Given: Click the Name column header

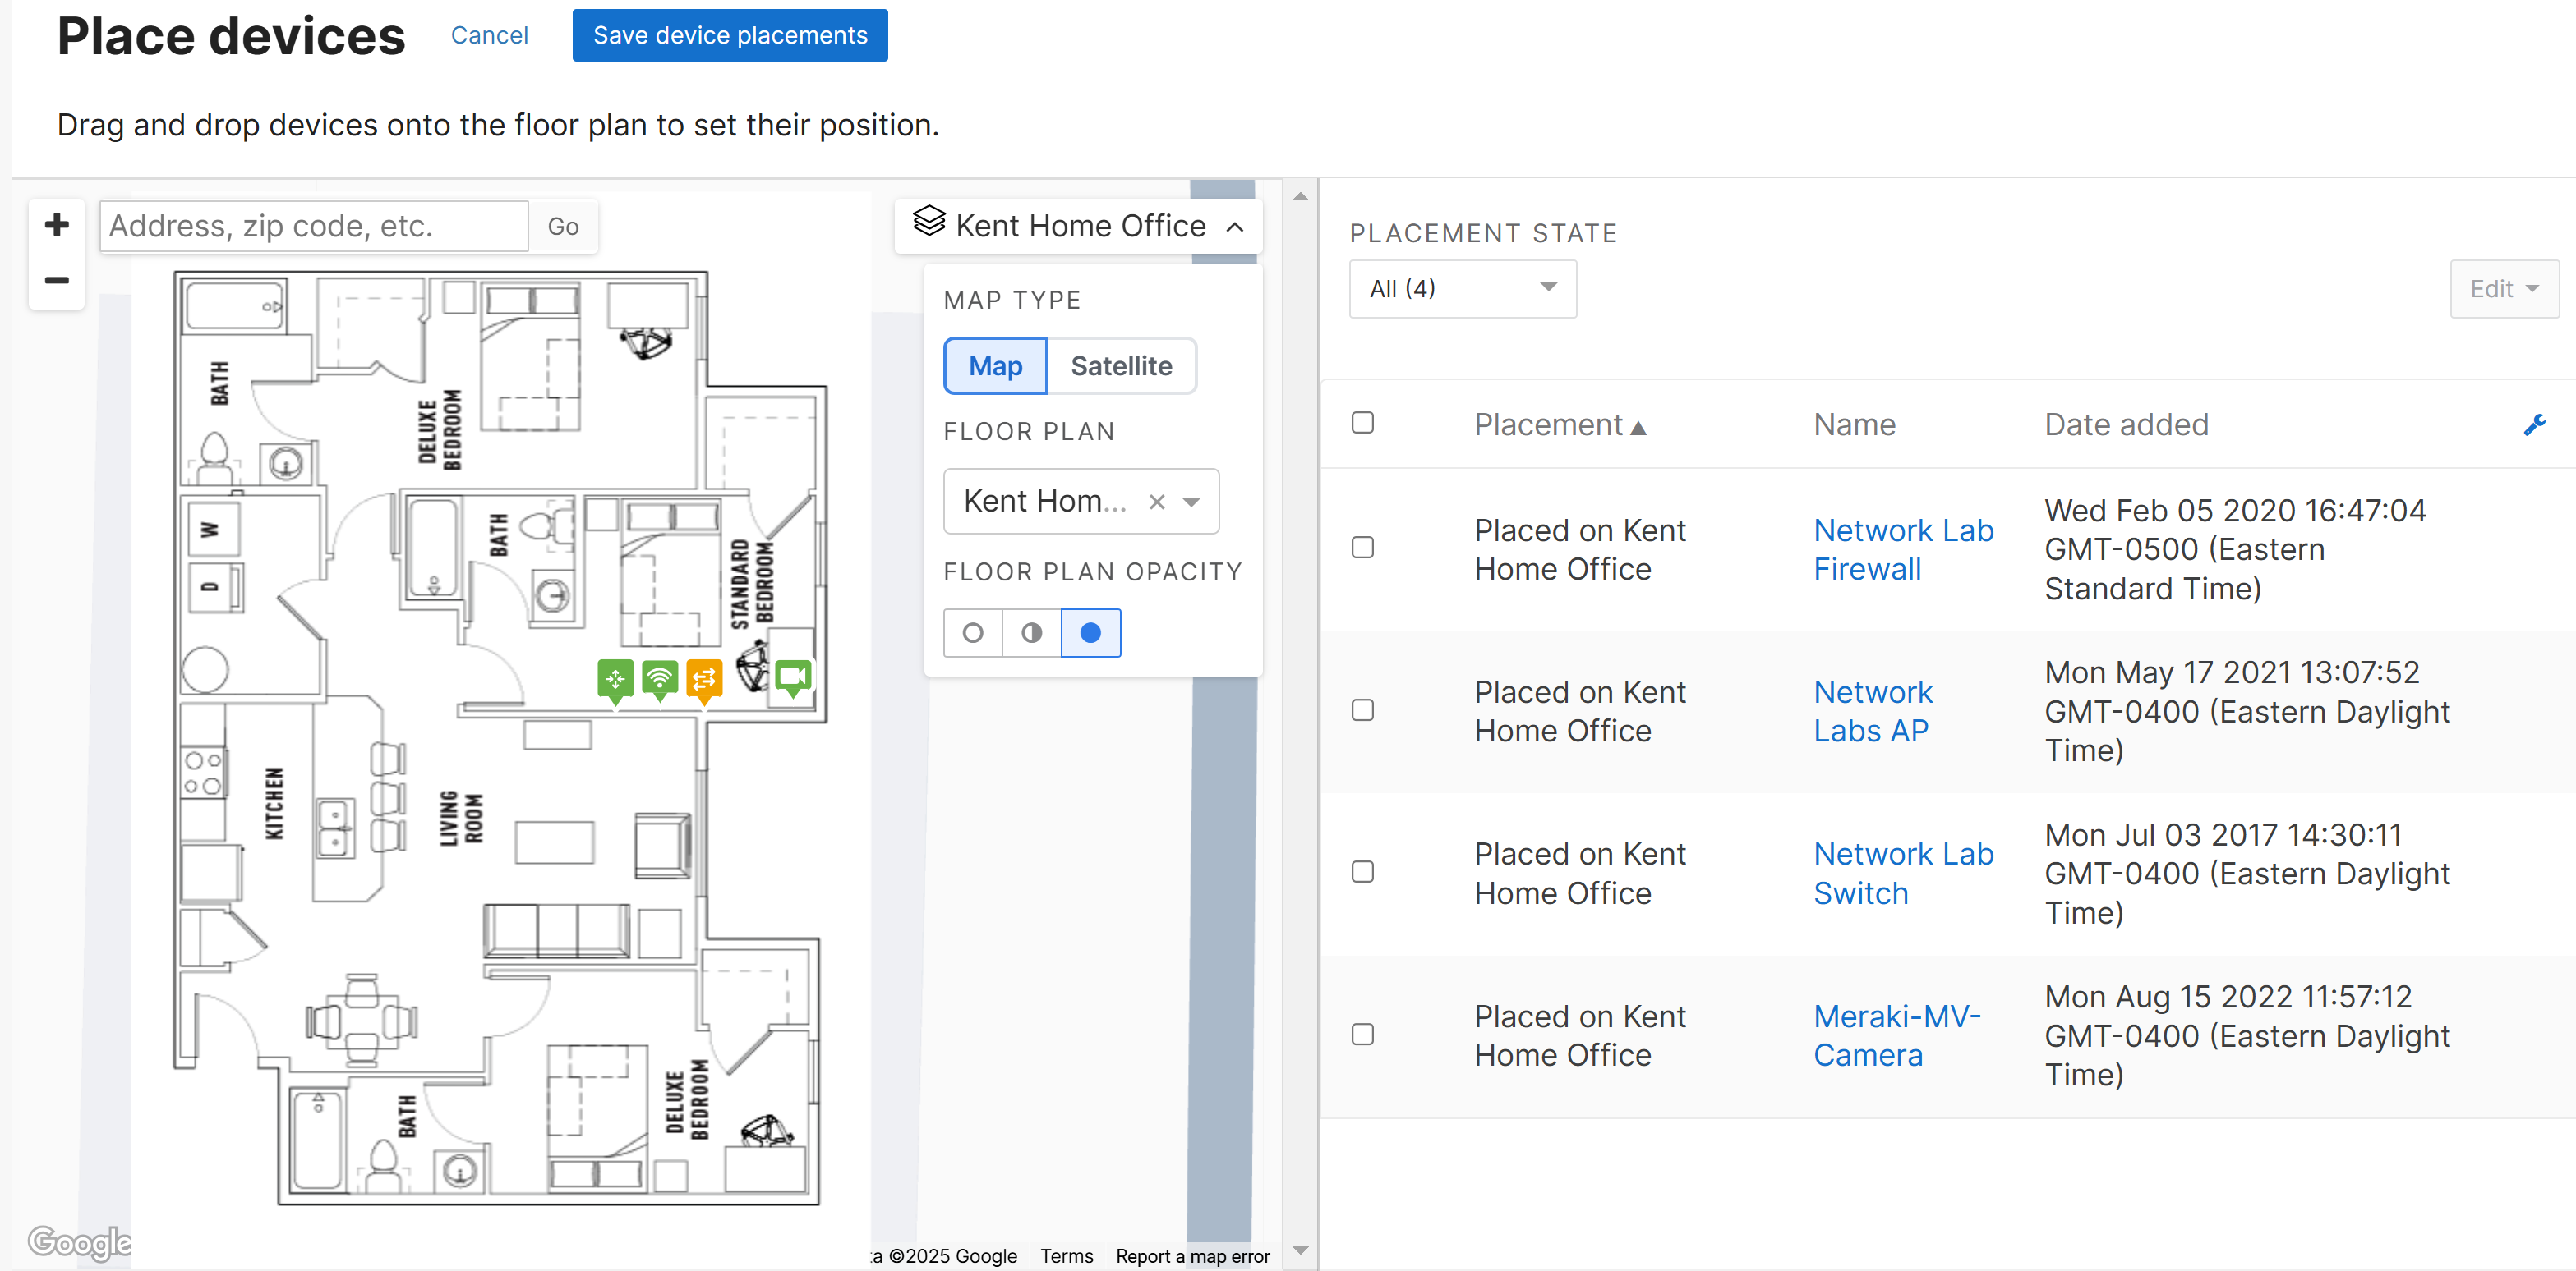Looking at the screenshot, I should (1854, 424).
